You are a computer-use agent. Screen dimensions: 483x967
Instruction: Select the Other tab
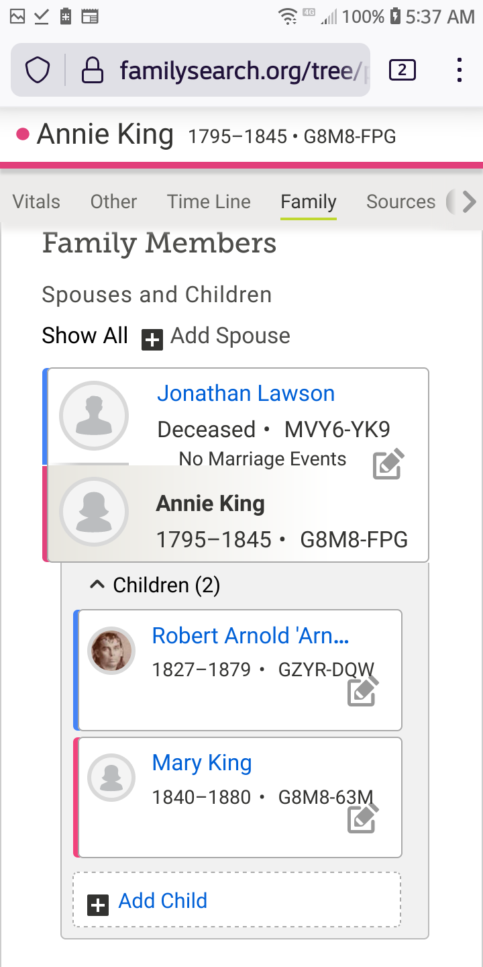pos(113,201)
